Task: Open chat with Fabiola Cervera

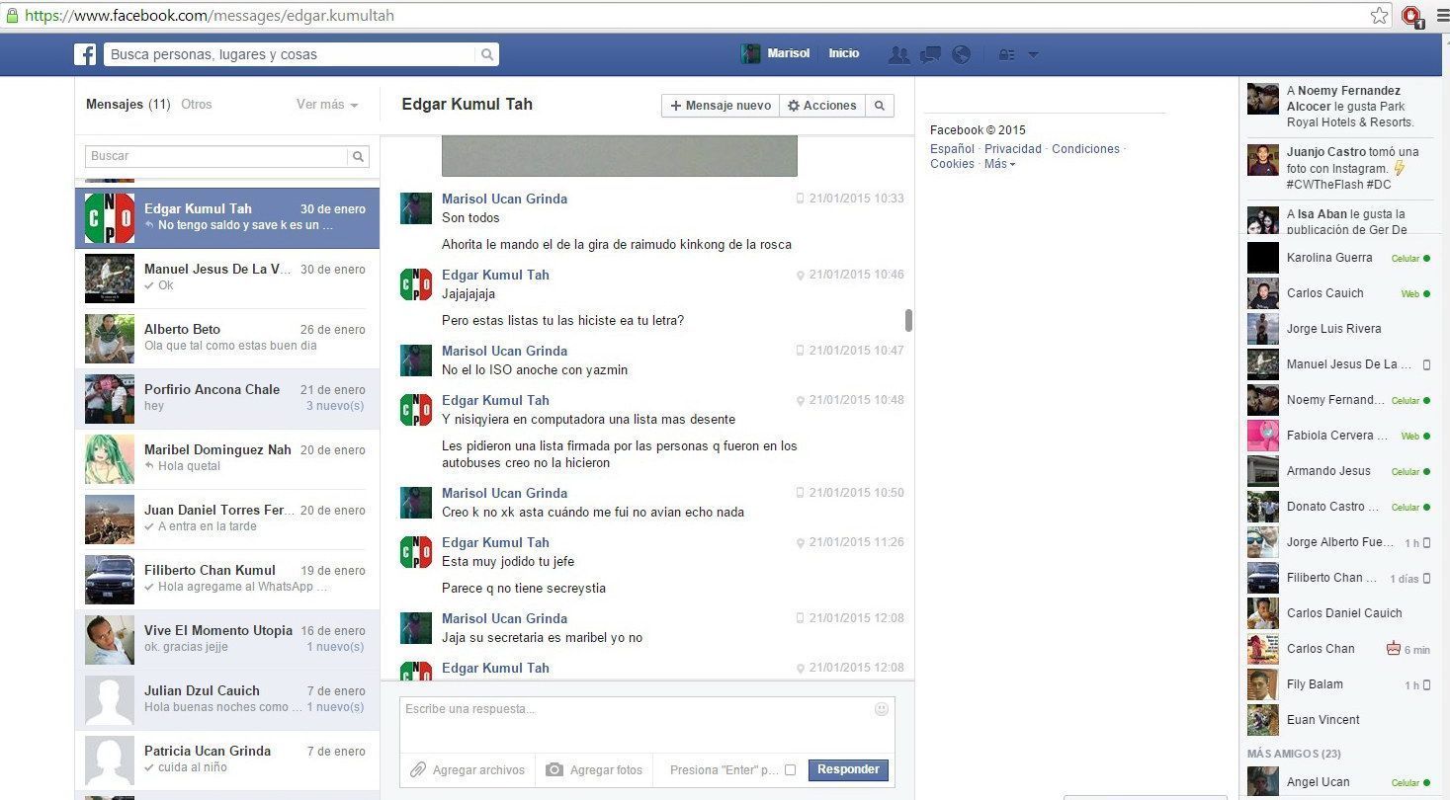Action: coord(1339,436)
